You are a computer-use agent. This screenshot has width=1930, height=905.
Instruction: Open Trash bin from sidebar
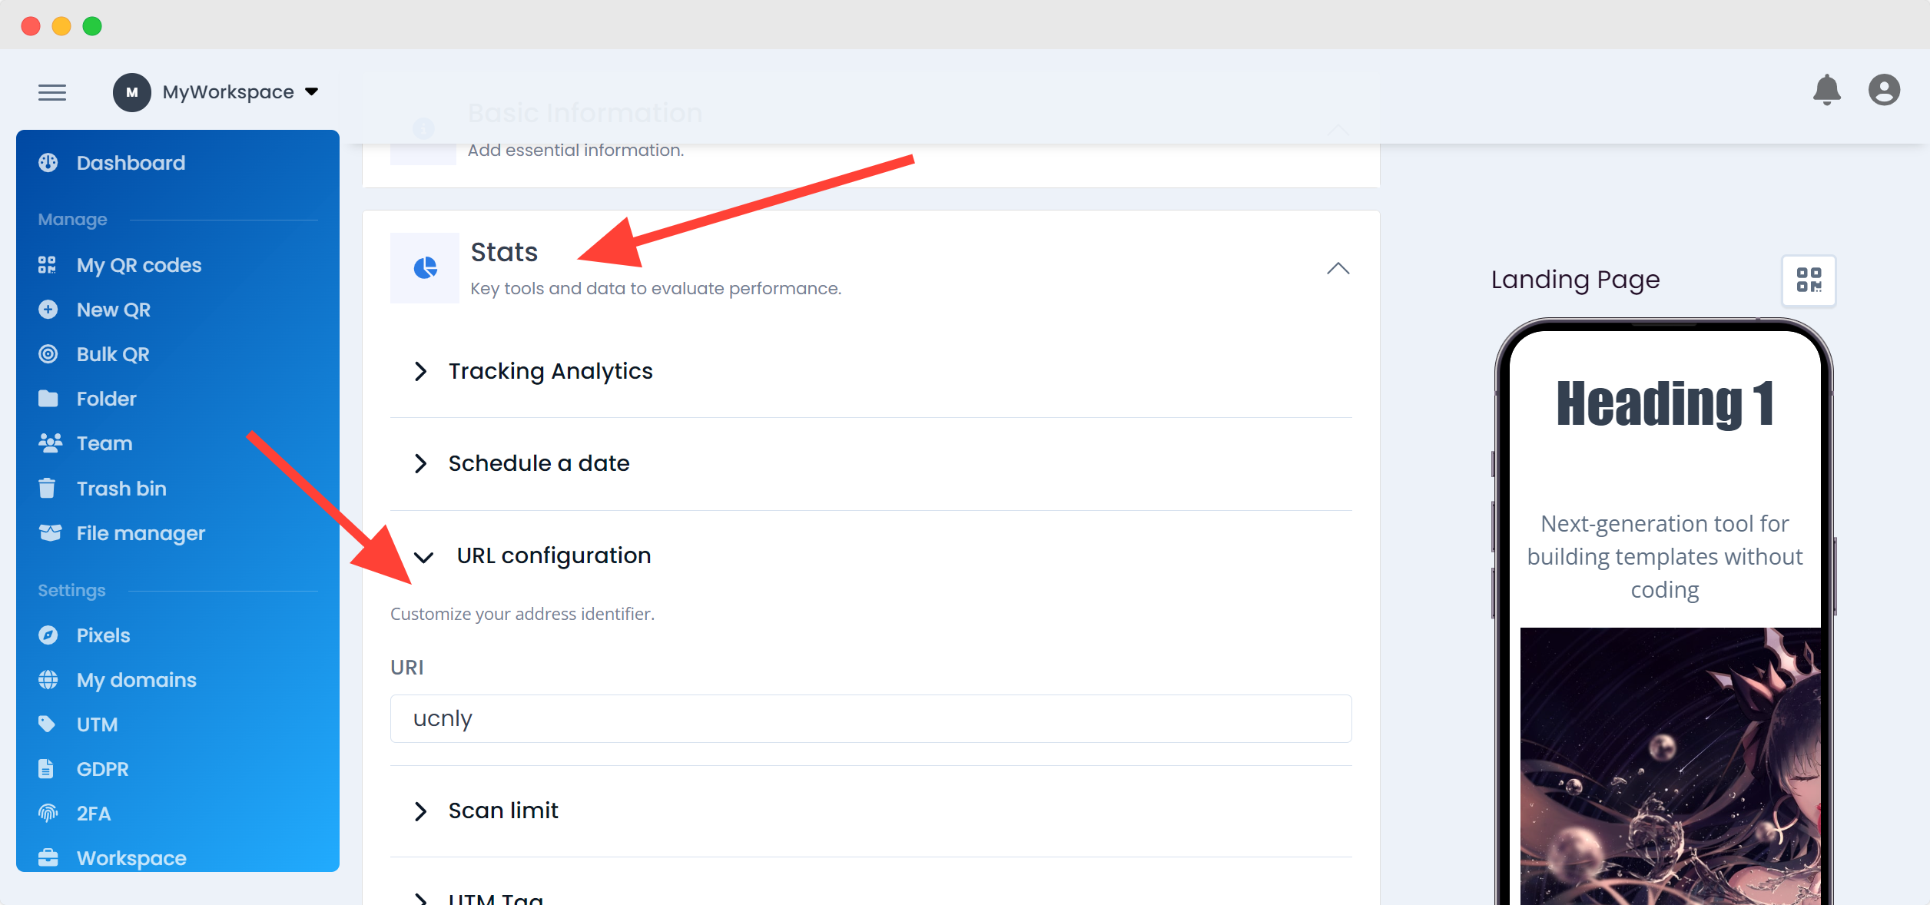[x=121, y=489]
